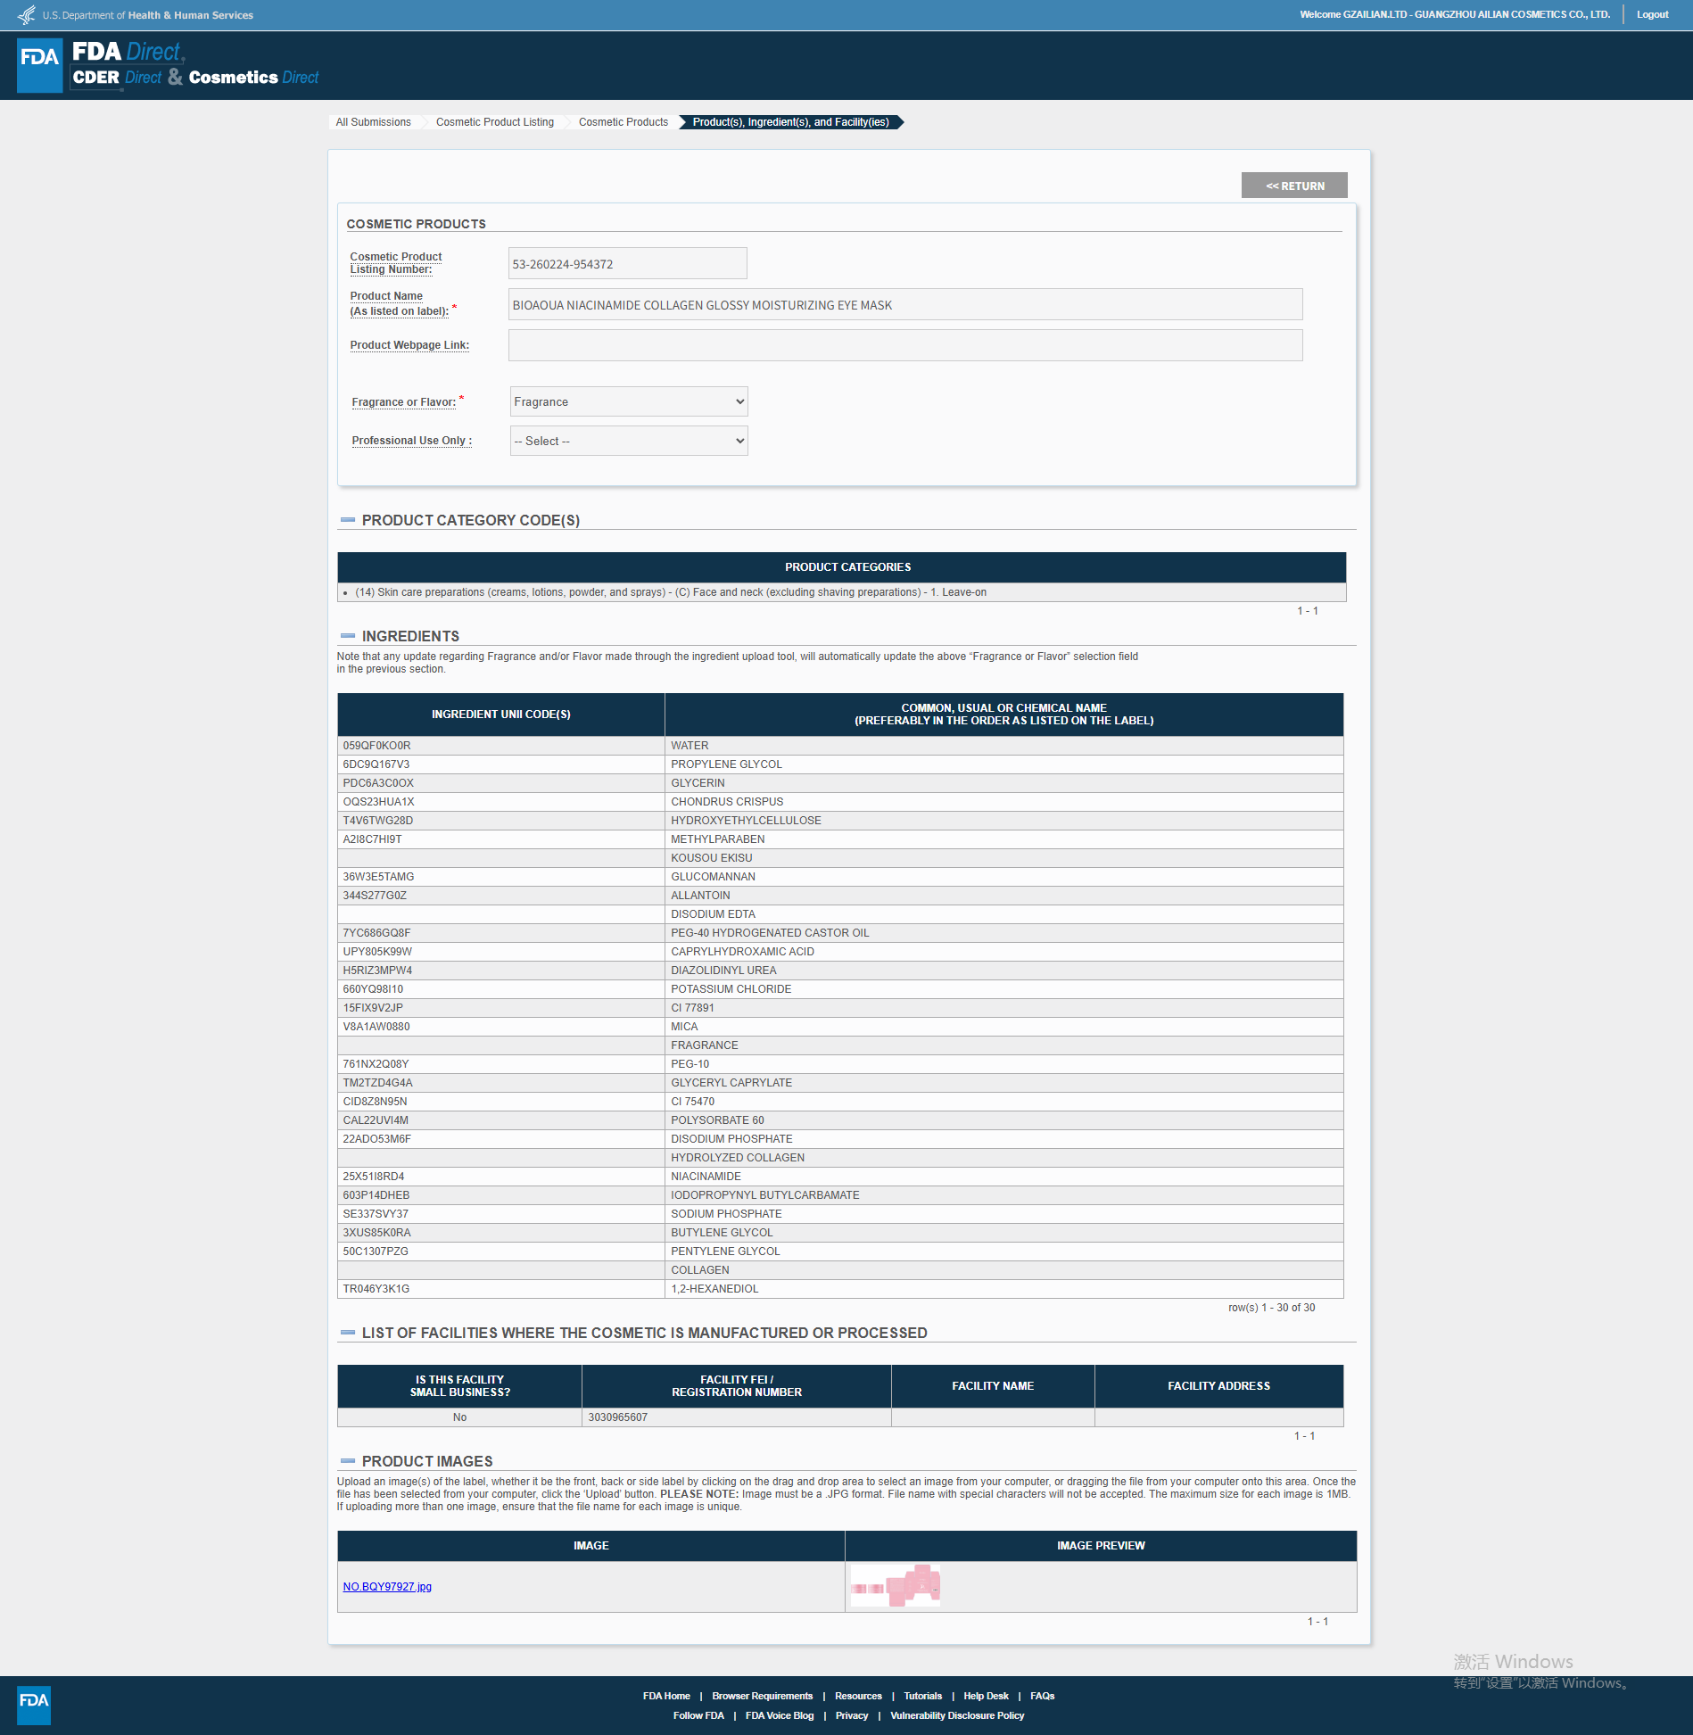Open Vulnerability Disclosure Policy footer link
Screen dimensions: 1693x1735
(956, 1715)
